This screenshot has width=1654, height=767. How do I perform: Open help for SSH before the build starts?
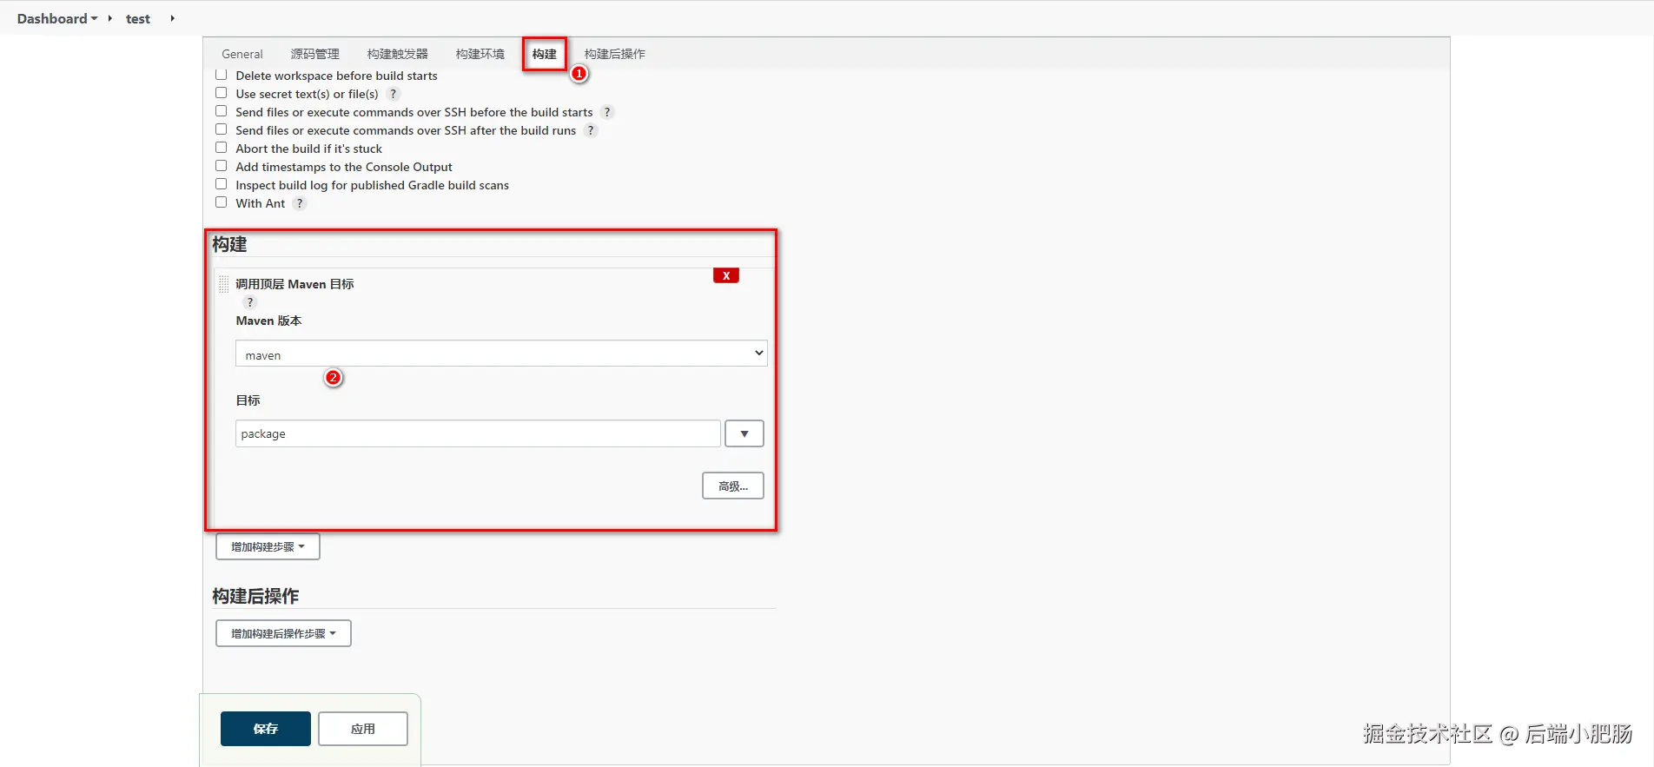click(607, 112)
